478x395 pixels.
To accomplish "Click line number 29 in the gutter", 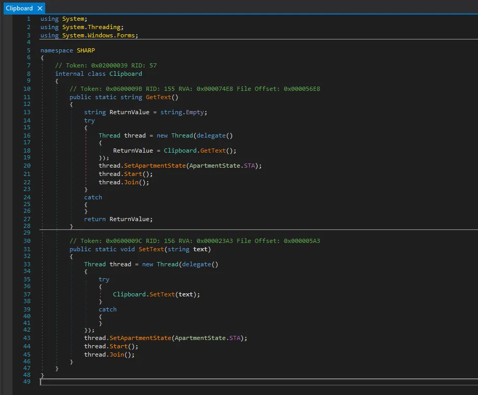I will (27, 233).
